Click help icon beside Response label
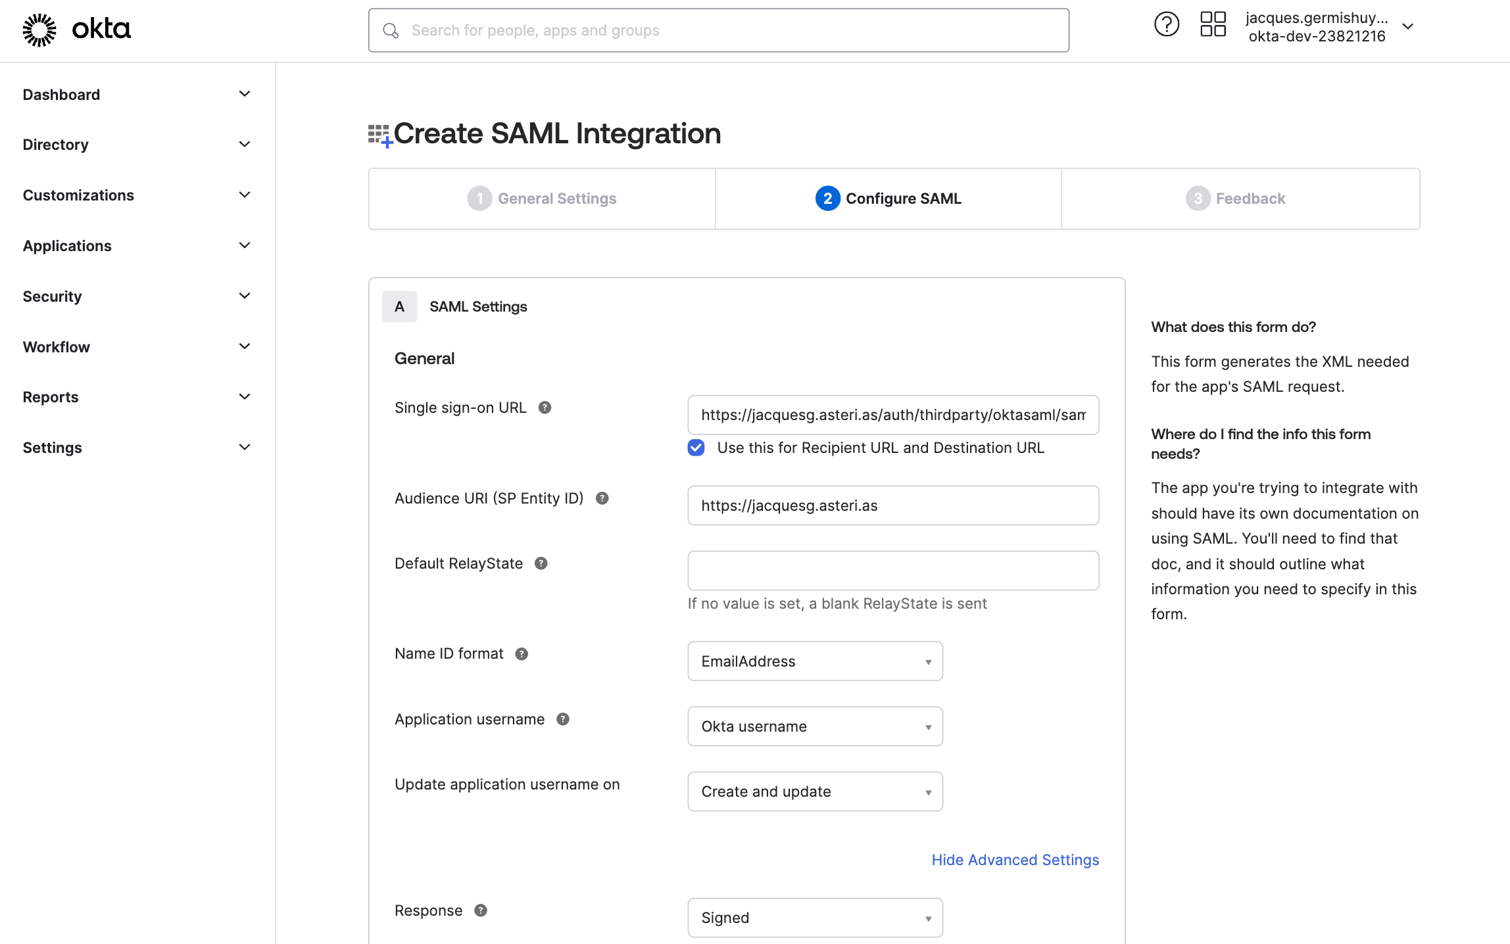Image resolution: width=1510 pixels, height=944 pixels. click(481, 910)
